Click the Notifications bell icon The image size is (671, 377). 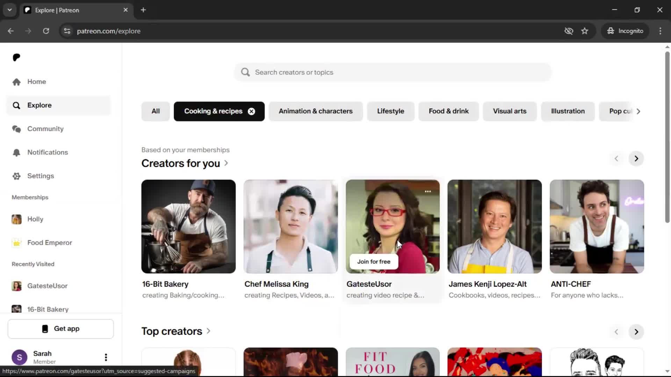[x=16, y=153]
